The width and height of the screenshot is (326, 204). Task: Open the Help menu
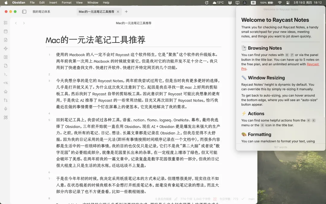point(106,3)
